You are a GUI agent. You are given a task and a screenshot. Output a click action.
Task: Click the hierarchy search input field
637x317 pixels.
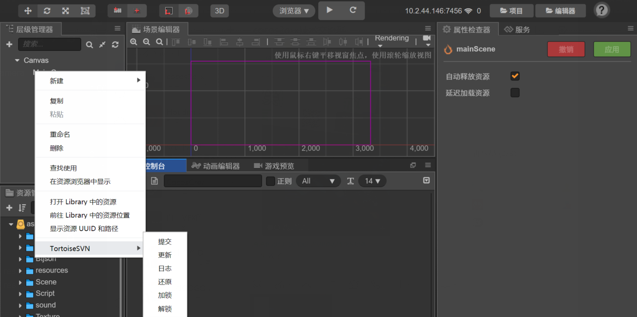tap(49, 44)
